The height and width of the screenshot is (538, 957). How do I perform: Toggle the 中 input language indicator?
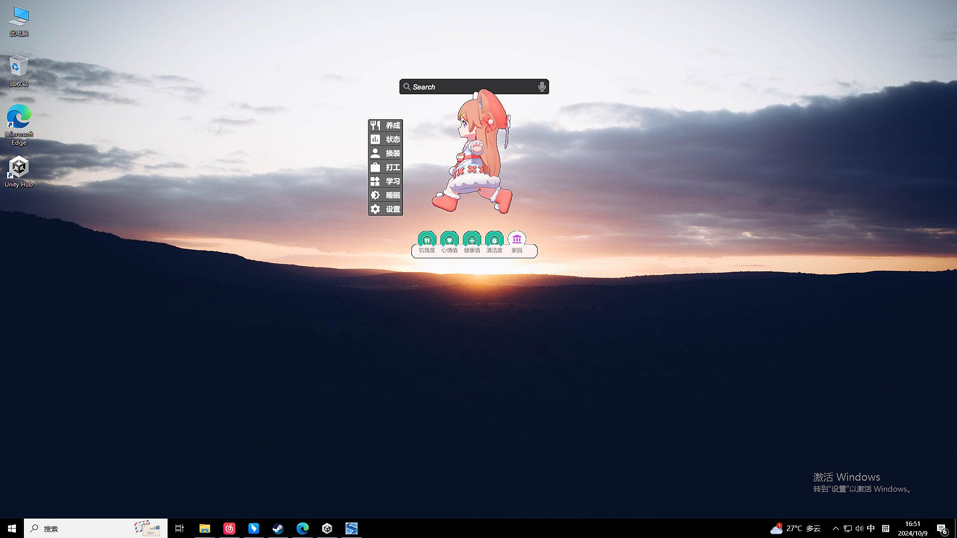[871, 529]
